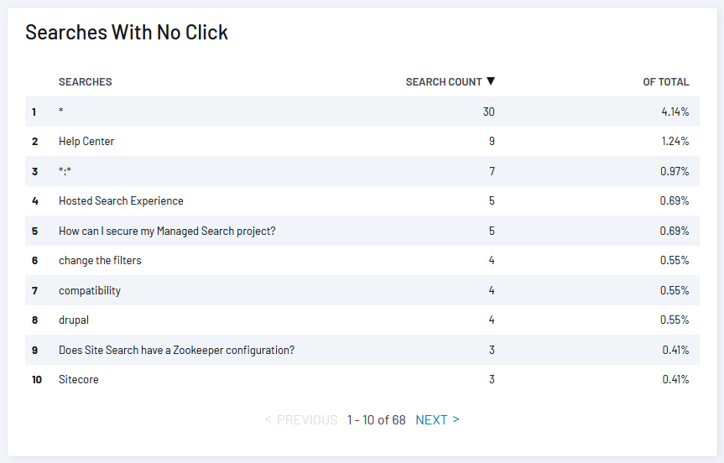Click the 'compatibility' search term
The width and height of the screenshot is (724, 463).
pyautogui.click(x=90, y=290)
